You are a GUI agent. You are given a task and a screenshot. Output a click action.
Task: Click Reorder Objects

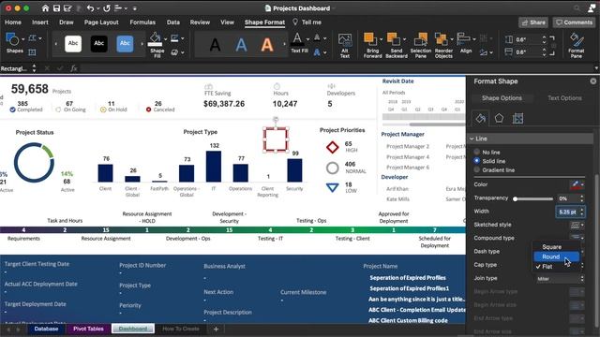[443, 46]
